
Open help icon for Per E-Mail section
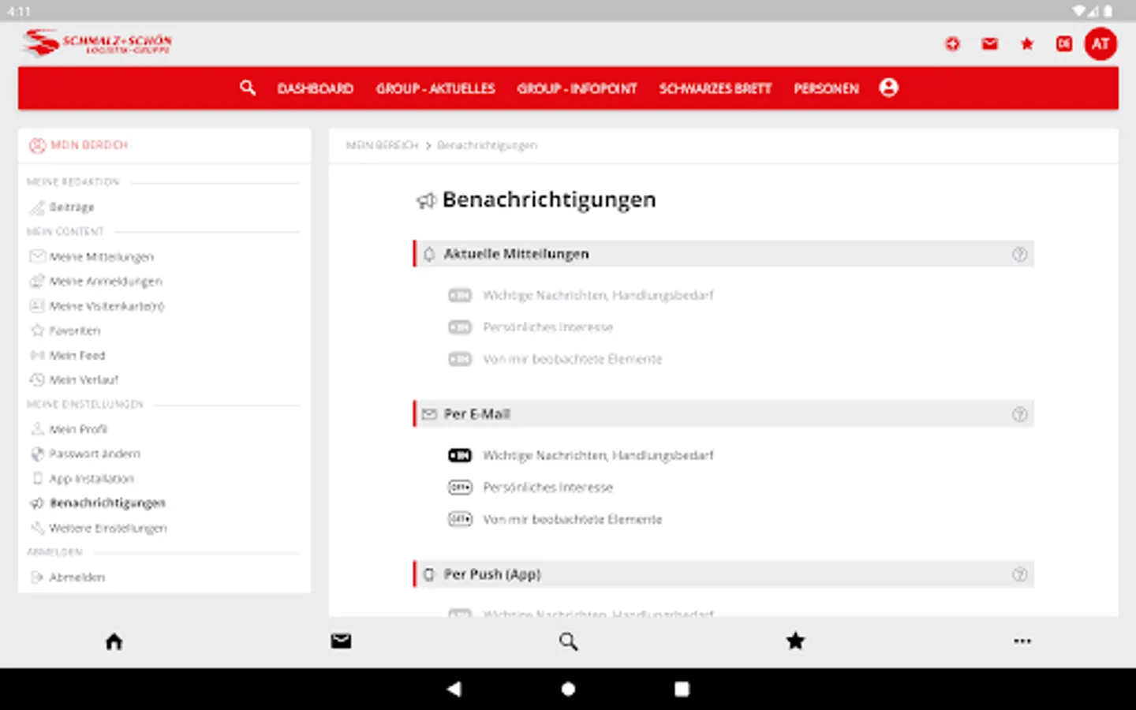tap(1020, 414)
